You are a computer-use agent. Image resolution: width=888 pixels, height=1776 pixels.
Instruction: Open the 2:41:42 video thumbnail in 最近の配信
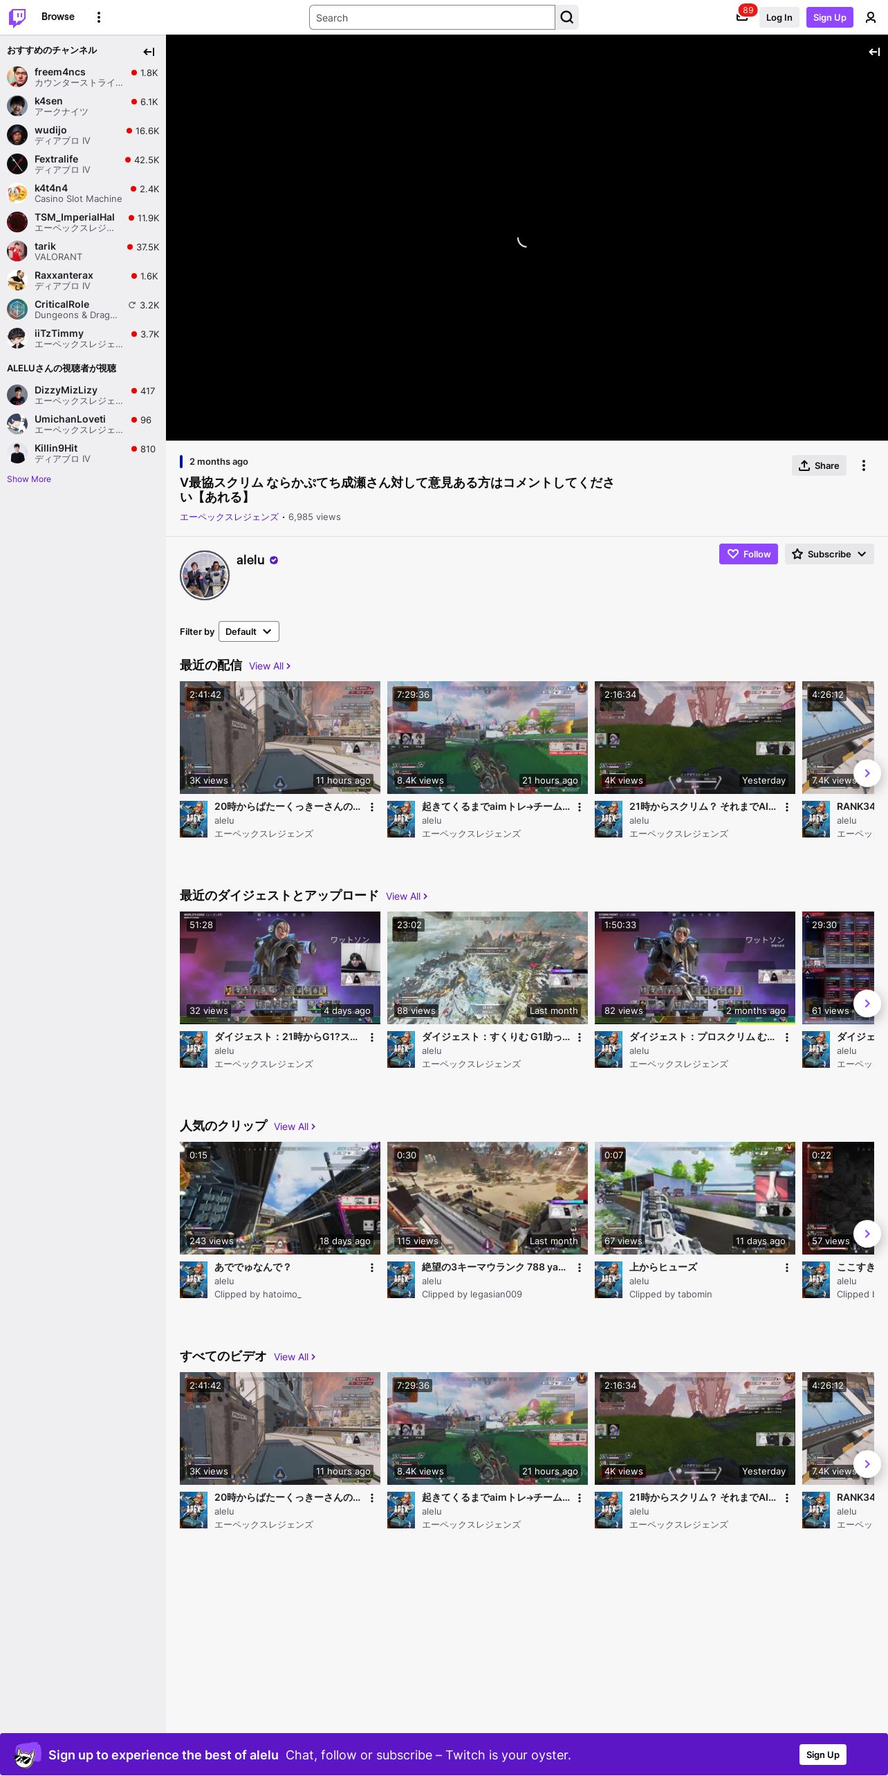(x=280, y=737)
